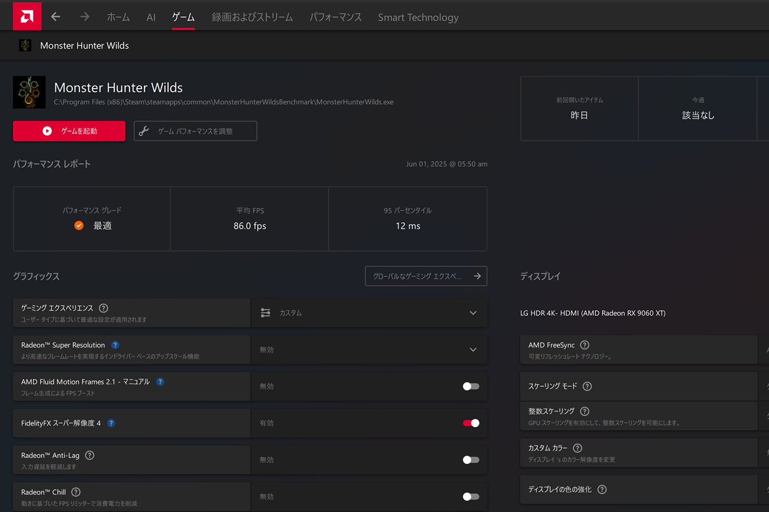Click ゲーム パフォーマンスを調整 button

point(195,131)
